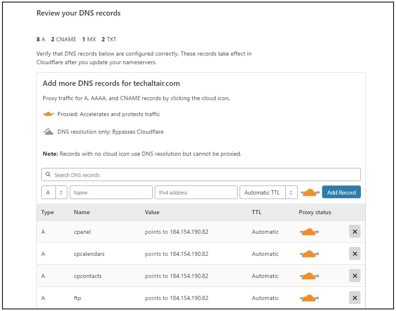Toggle proxy cloud for ftp record
This screenshot has width=396, height=311.
309,298
